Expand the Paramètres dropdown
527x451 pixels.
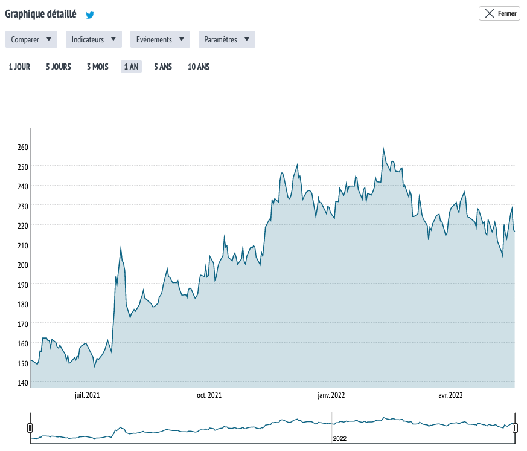coord(226,39)
